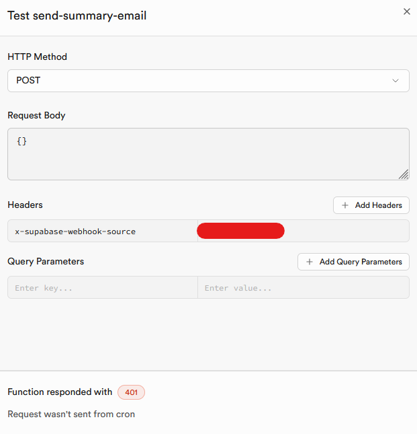The height and width of the screenshot is (434, 417).
Task: Close the Test send-summary-email panel
Action: (x=406, y=11)
